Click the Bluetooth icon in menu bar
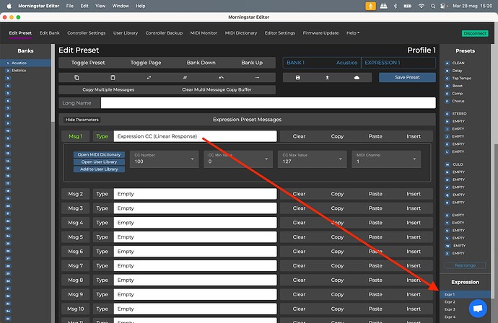 pyautogui.click(x=395, y=6)
